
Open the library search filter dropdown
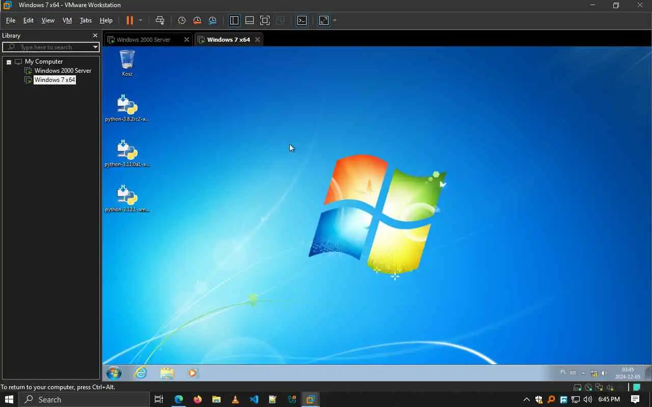click(95, 47)
